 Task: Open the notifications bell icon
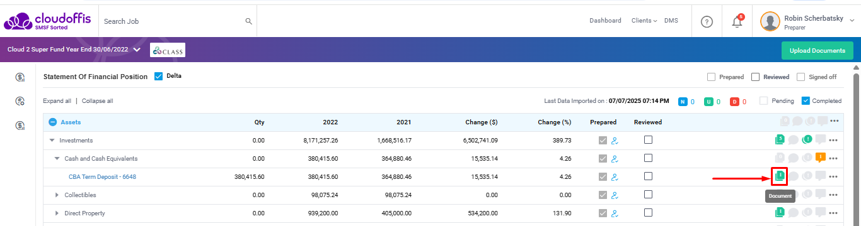coord(737,21)
